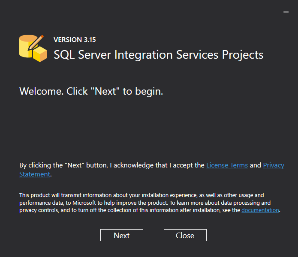Image resolution: width=298 pixels, height=257 pixels.
Task: Click the word "Statement" on the second line
Action: 35,174
